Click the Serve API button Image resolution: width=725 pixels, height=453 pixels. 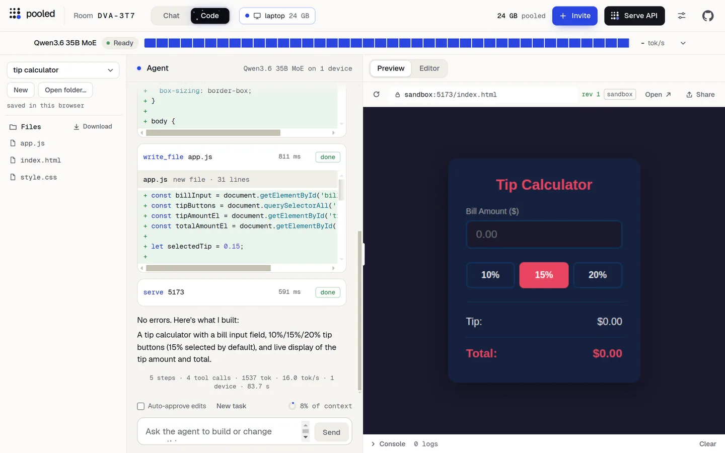634,16
